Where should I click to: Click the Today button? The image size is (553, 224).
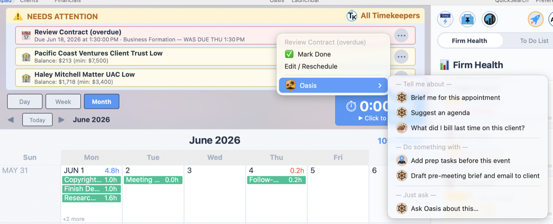pyautogui.click(x=37, y=120)
